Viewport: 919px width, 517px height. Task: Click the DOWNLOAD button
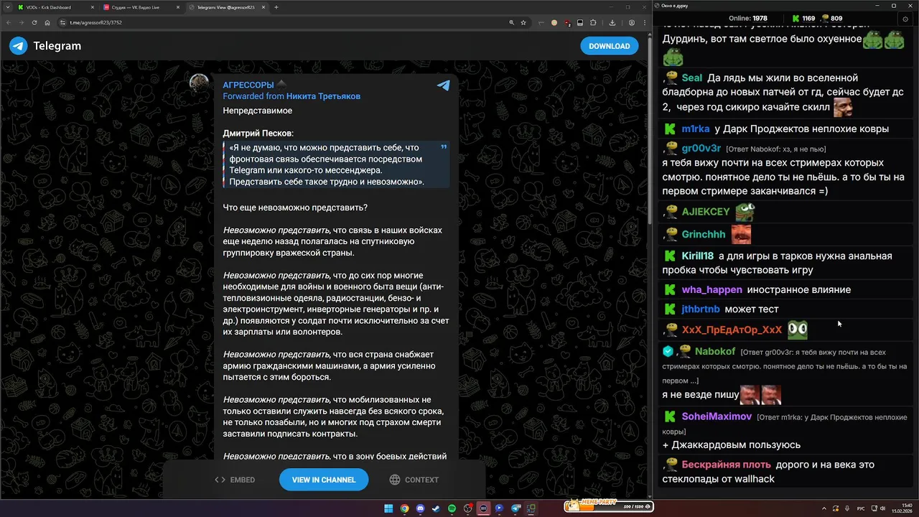609,46
